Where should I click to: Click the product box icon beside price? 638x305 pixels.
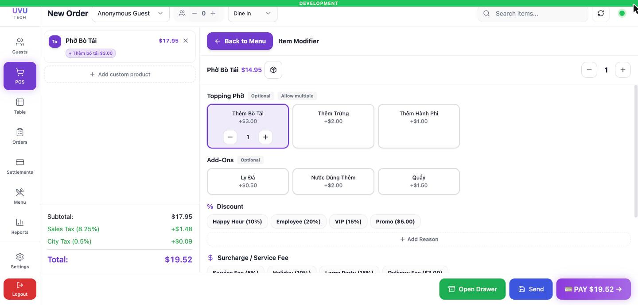point(273,70)
